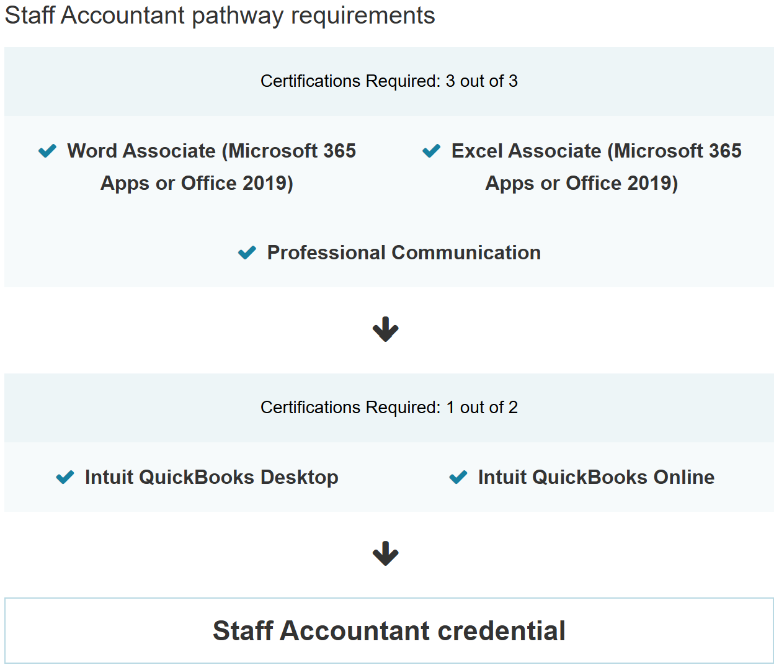
Task: Click the QuickBooks Desktop checkmark icon
Action: click(65, 477)
